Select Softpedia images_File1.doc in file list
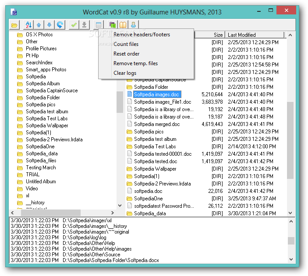 (163, 102)
